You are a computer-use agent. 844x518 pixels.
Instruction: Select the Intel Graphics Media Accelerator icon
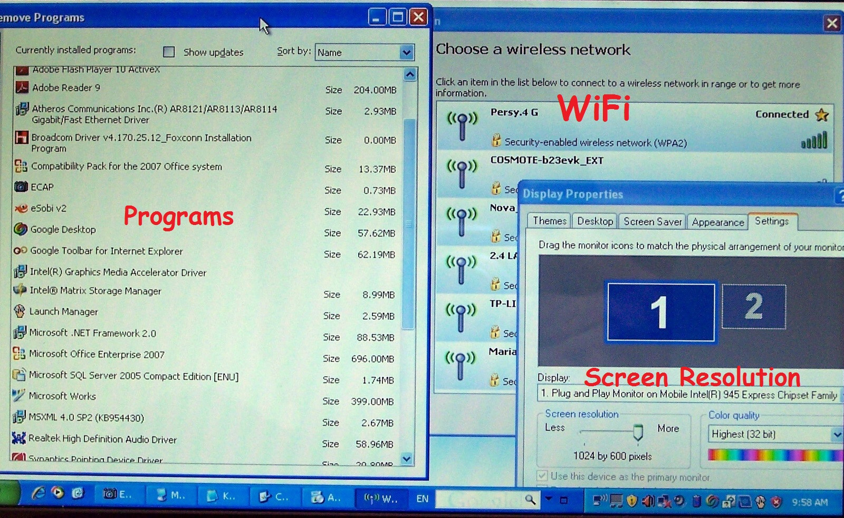20,272
